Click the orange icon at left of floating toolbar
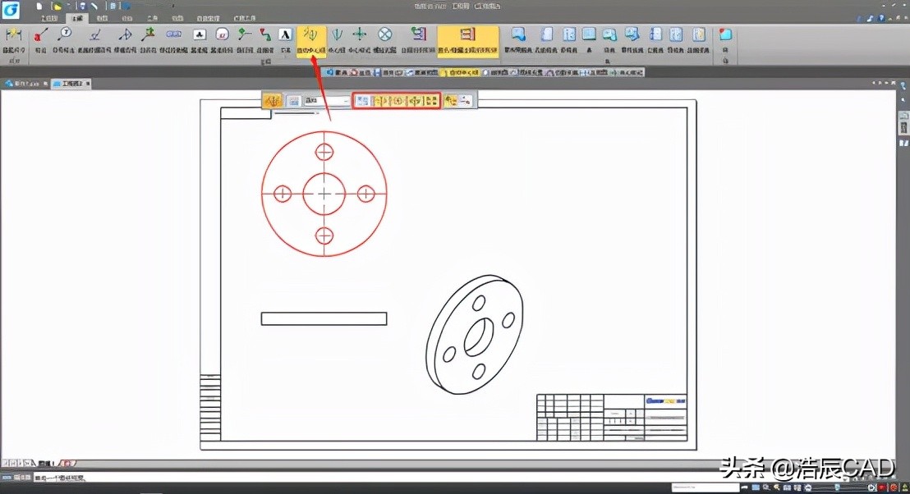The image size is (910, 494). 272,101
